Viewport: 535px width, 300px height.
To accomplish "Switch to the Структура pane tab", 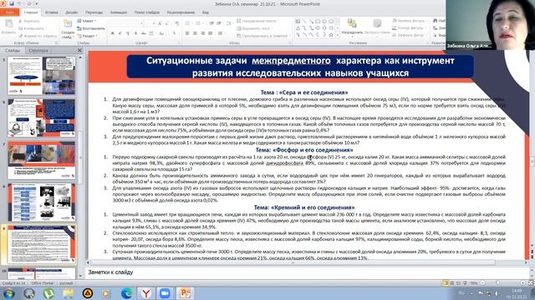I will pos(38,50).
